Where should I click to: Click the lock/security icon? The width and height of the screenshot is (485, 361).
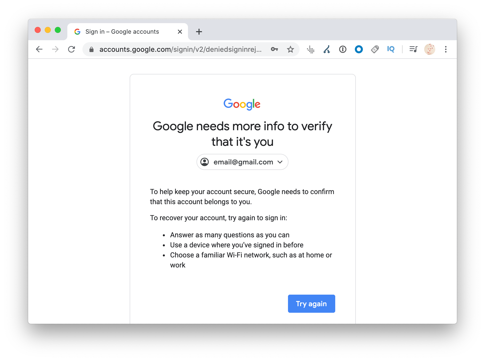[92, 49]
